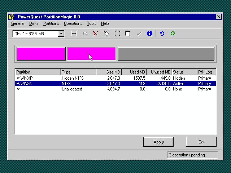This screenshot has width=231, height=173.
Task: Click the green circle Apply changes icon
Action: point(173,34)
